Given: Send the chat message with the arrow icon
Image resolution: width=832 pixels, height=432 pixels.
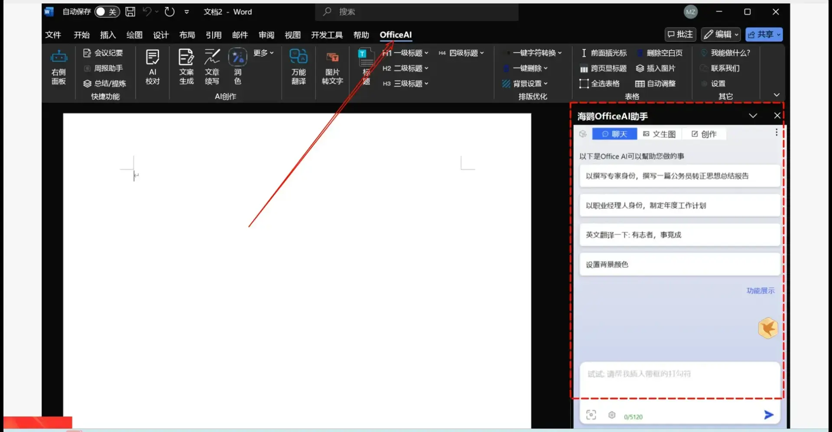Looking at the screenshot, I should tap(769, 414).
